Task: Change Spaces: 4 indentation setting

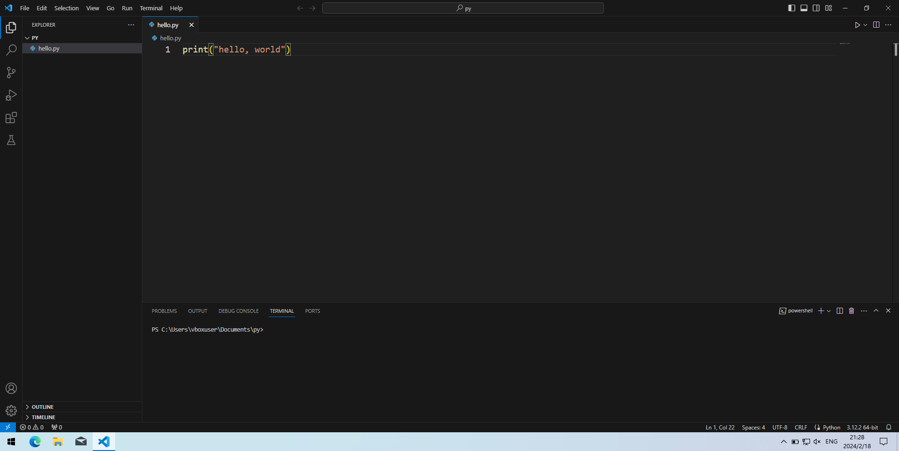Action: 753,427
